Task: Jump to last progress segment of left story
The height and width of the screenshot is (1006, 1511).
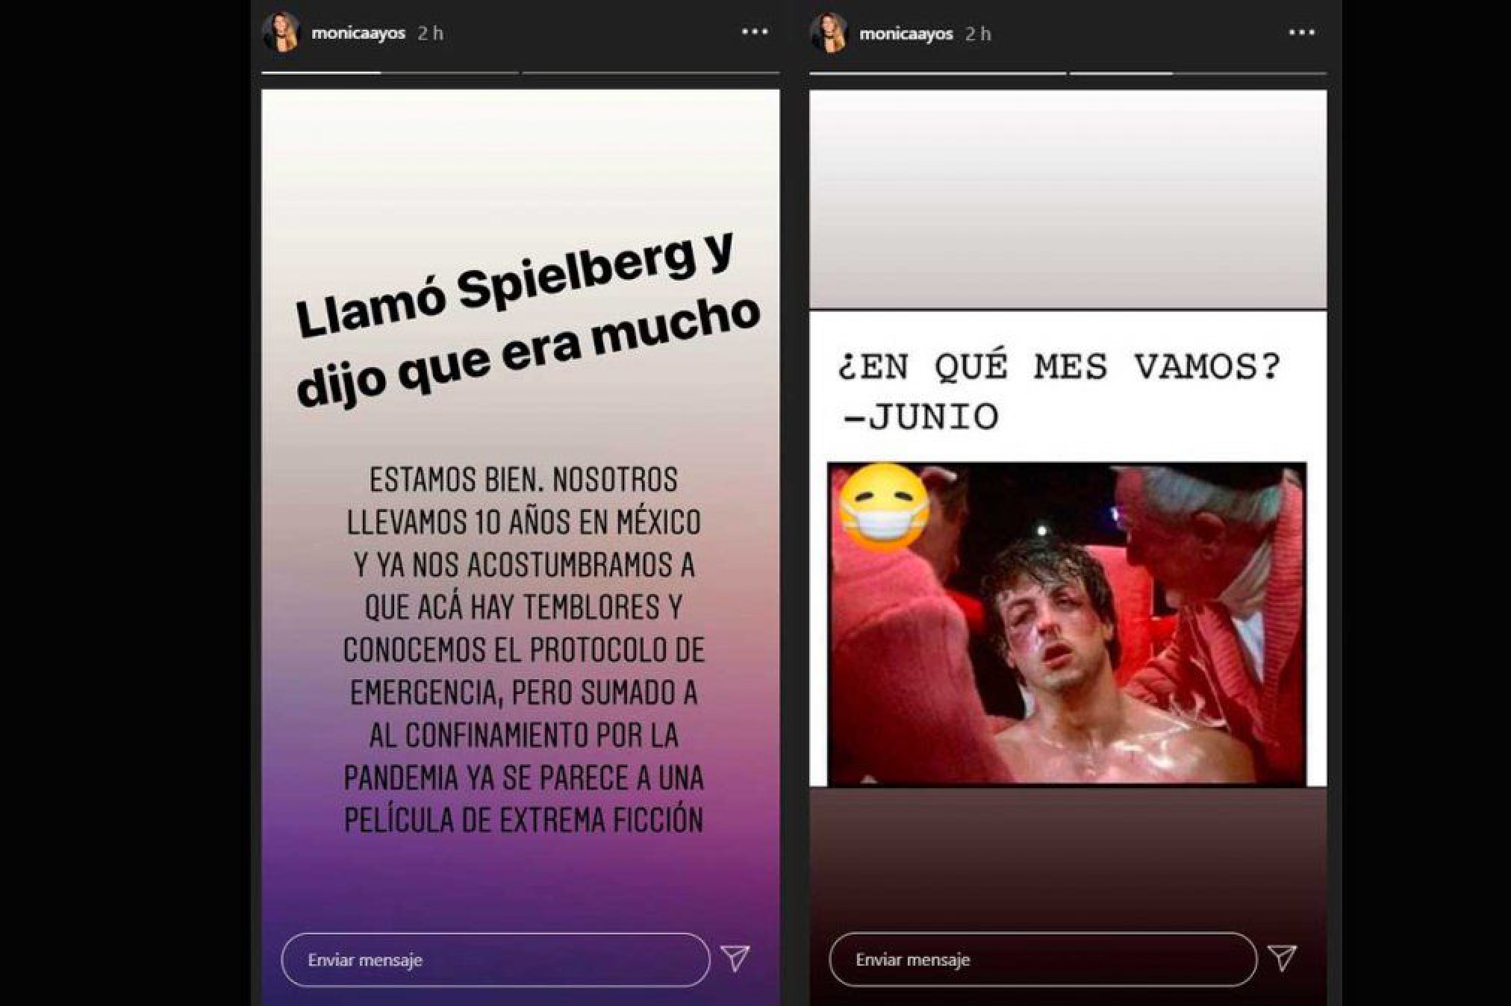Action: (x=651, y=73)
